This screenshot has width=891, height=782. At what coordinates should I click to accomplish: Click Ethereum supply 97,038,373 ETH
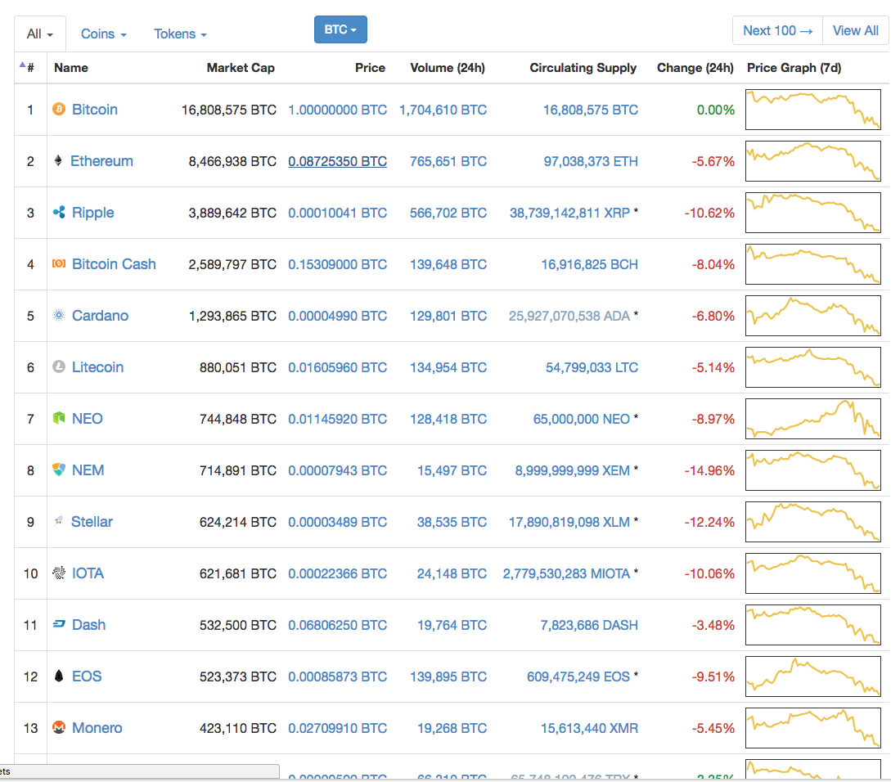pos(591,161)
